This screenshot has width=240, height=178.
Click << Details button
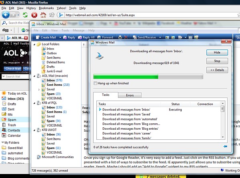pos(217,70)
